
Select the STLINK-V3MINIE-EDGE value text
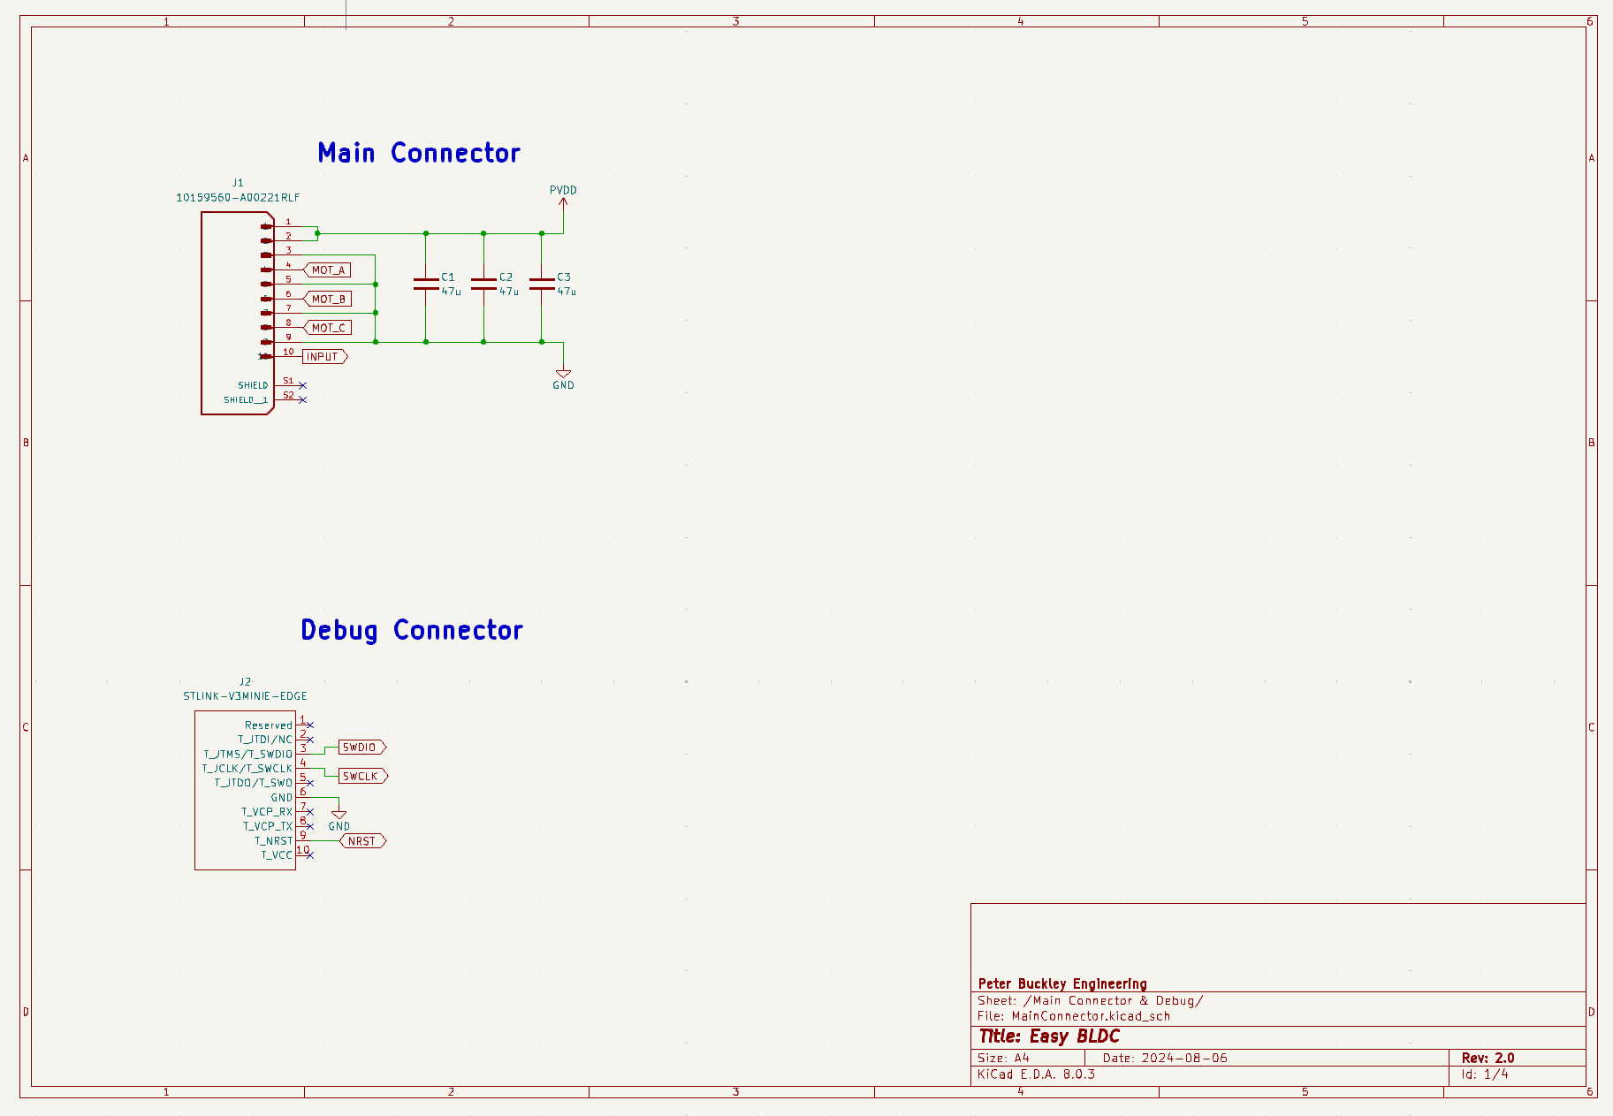pos(245,696)
